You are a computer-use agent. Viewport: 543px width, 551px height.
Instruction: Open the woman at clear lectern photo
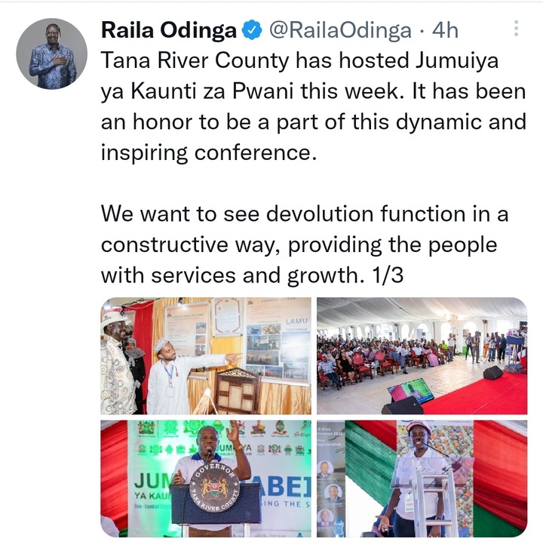(x=422, y=479)
